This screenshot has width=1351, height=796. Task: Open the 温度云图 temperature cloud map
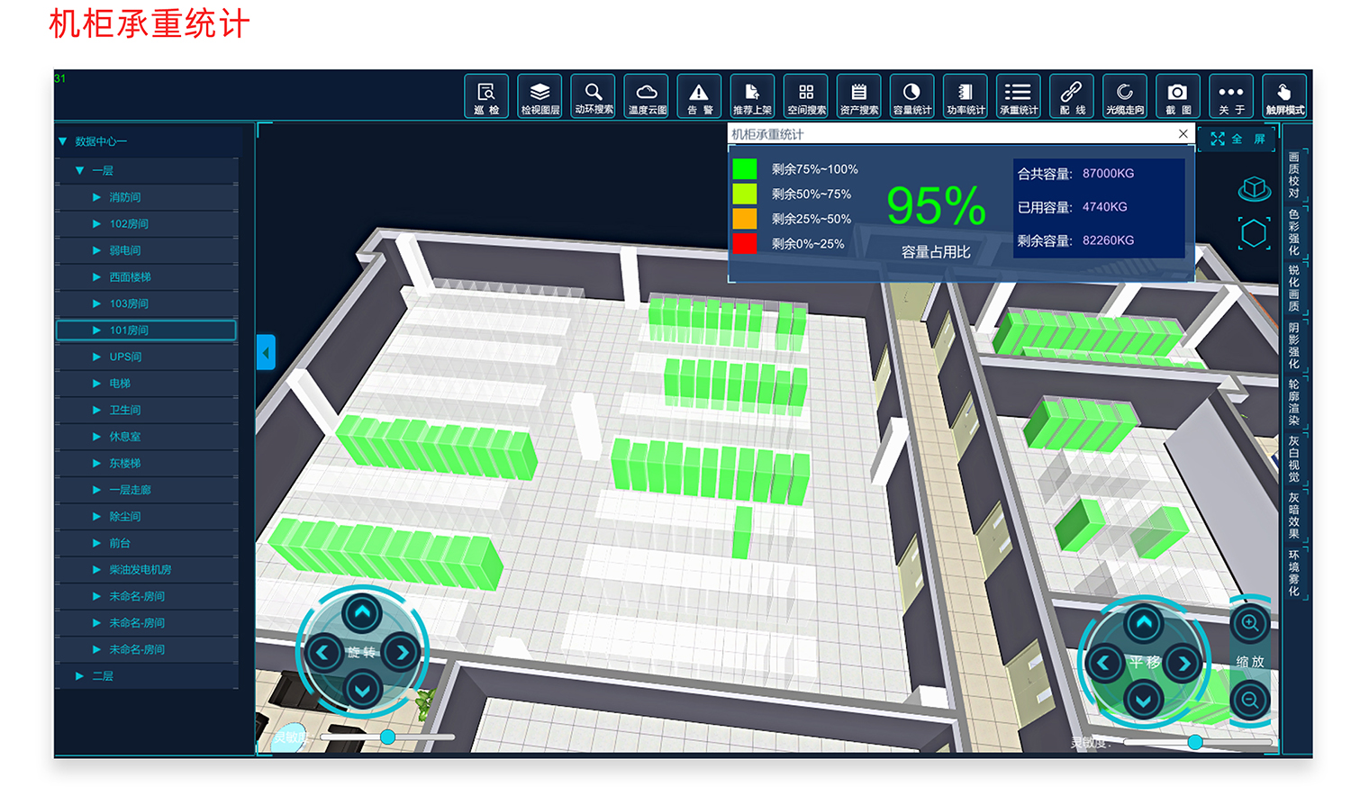[647, 96]
